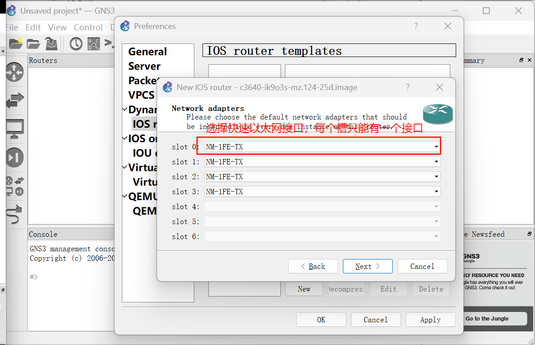535x345 pixels.
Task: Open the Edit menu
Action: [x=33, y=27]
